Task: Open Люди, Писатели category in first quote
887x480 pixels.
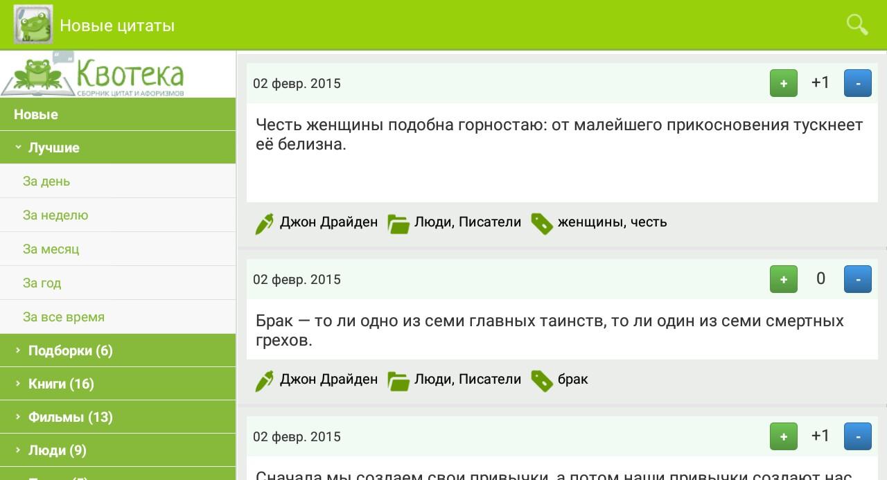Action: [468, 222]
